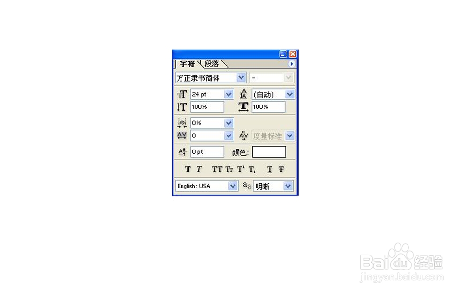Open font family dropdown 方正隶书简体

click(x=241, y=78)
